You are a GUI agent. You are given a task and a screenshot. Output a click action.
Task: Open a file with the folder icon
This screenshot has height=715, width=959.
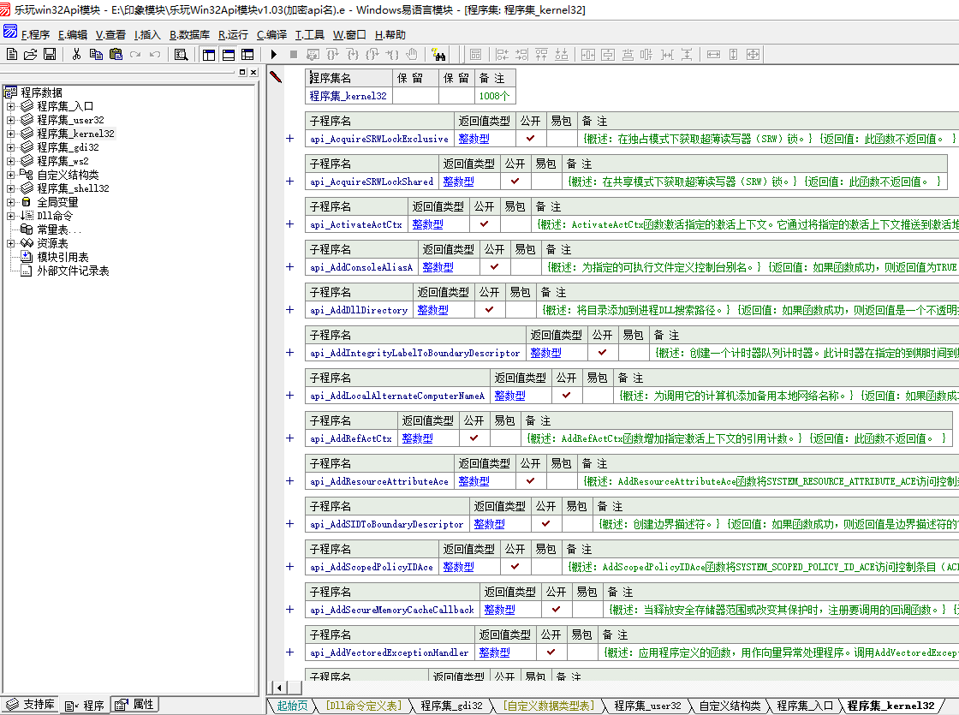tap(31, 54)
